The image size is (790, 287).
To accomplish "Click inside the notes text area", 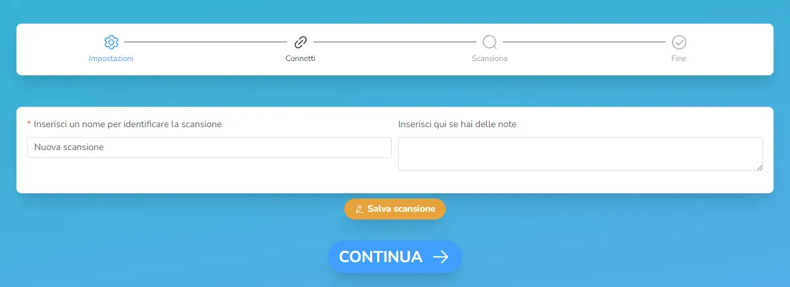I will [x=580, y=154].
